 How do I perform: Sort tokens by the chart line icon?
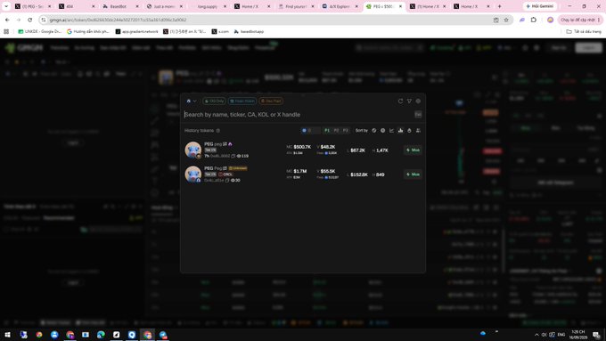[x=391, y=131]
